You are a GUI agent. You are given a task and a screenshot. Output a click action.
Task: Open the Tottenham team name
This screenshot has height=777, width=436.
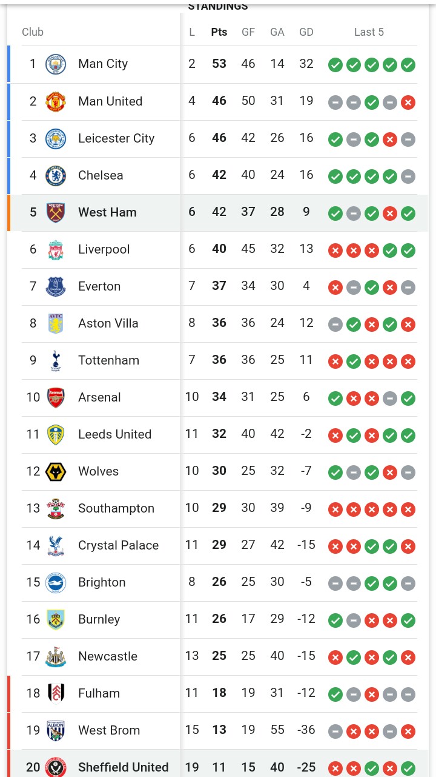coord(108,360)
